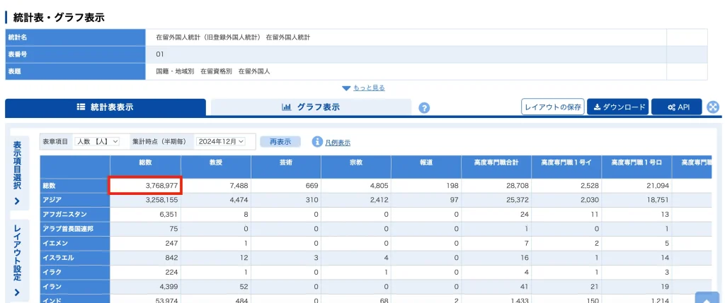Switch to the 統計表表示 tab
The height and width of the screenshot is (303, 725).
[105, 107]
